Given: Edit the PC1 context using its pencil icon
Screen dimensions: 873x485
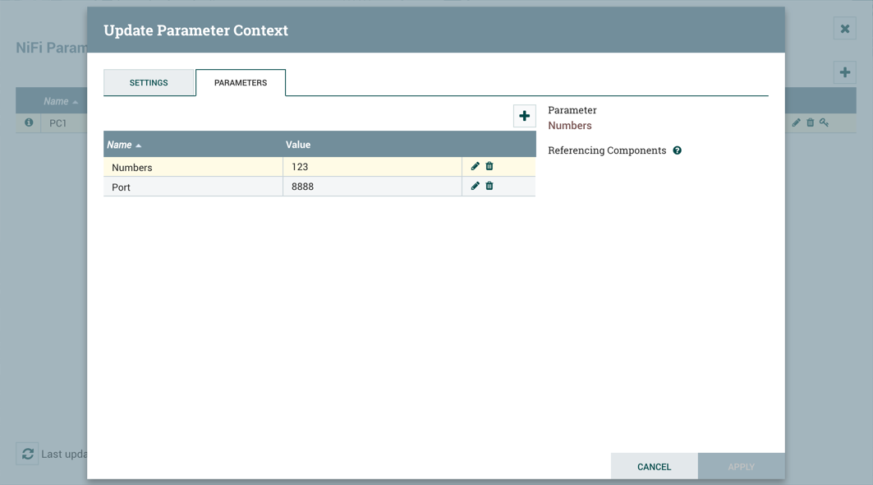Looking at the screenshot, I should 795,122.
